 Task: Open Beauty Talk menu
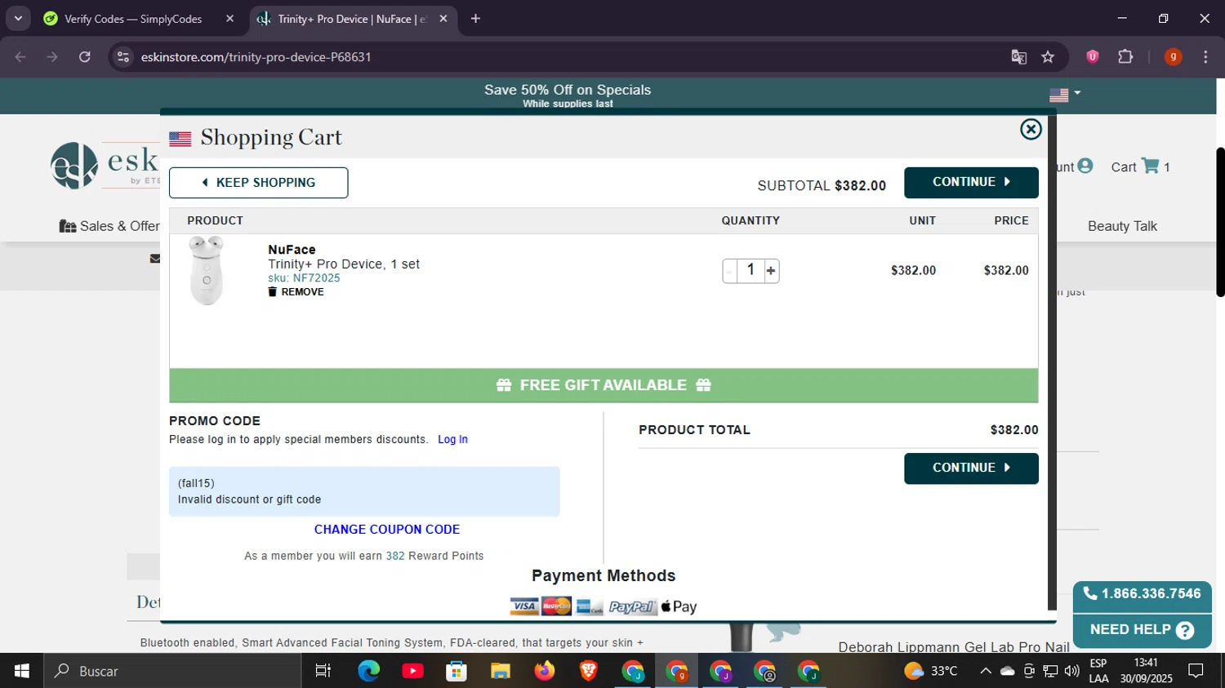1122,226
